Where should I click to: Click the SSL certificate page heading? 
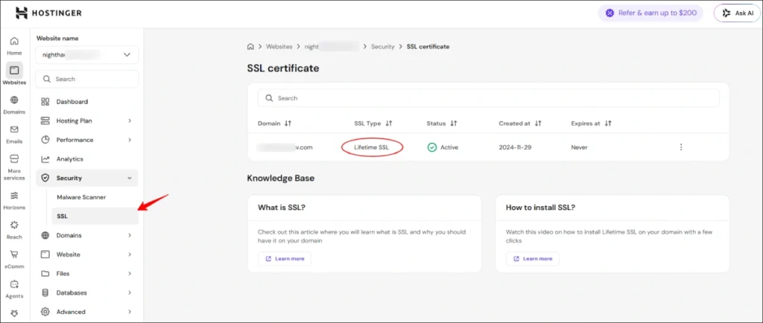(x=283, y=68)
